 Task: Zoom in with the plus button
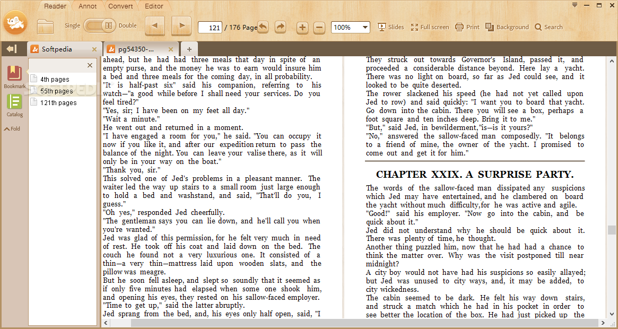(x=302, y=28)
